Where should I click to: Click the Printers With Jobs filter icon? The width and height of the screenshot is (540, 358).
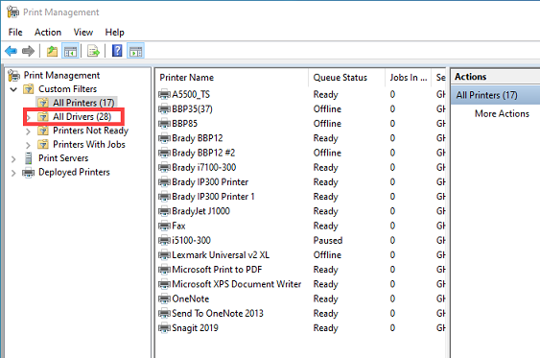[43, 144]
